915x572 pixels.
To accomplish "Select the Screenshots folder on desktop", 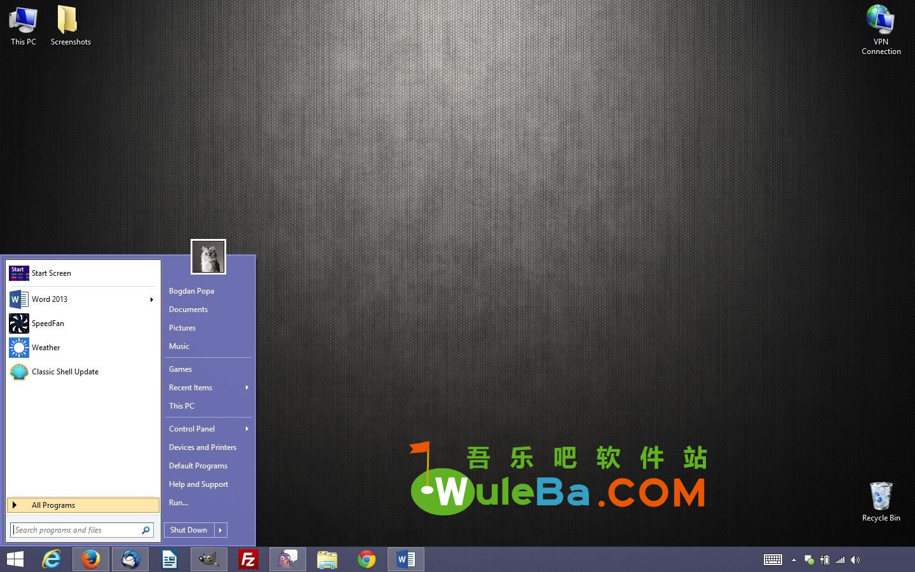I will click(71, 25).
